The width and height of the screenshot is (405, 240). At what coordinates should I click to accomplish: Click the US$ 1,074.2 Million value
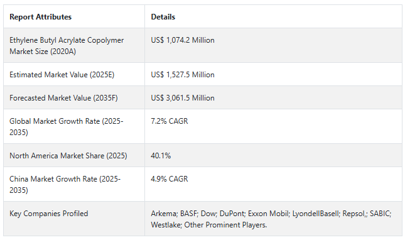pos(183,40)
